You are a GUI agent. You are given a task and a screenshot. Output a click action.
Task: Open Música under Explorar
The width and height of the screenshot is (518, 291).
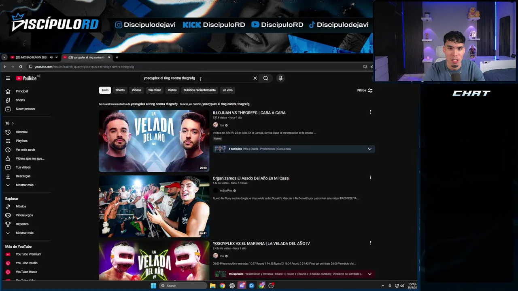(x=21, y=207)
